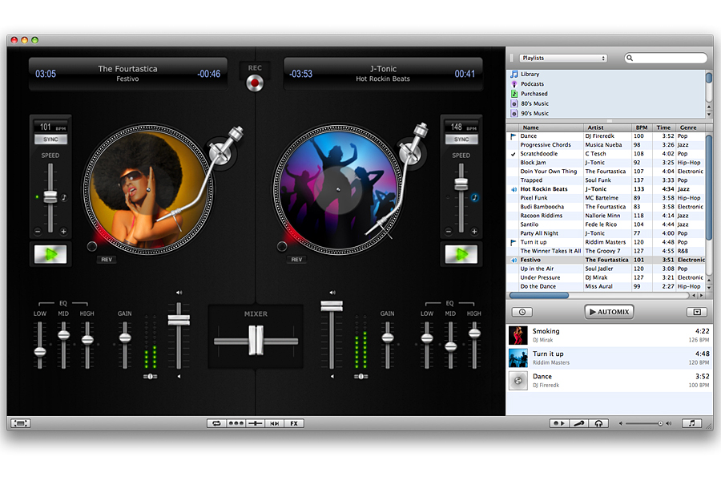Viewport: 721px width, 481px height.
Task: Click the center MIXER crossfader slider
Action: pos(256,340)
